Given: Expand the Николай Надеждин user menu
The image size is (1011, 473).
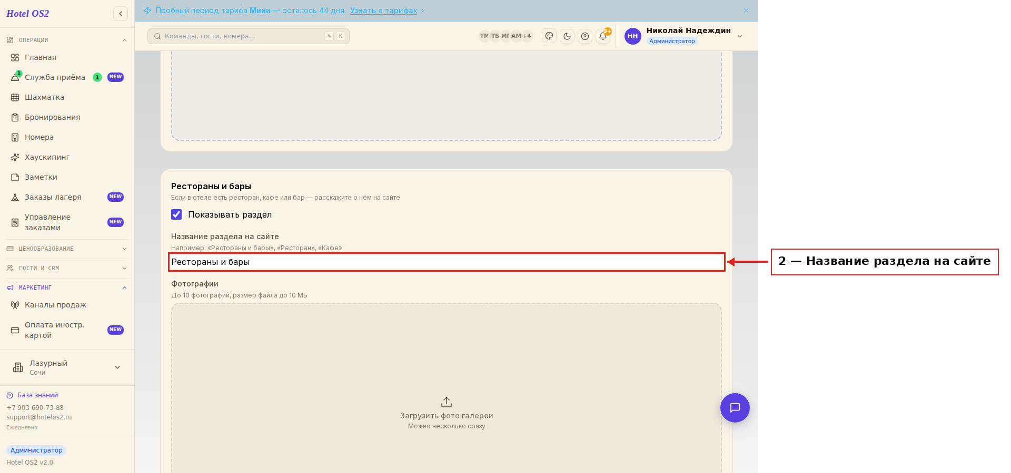Looking at the screenshot, I should click(740, 36).
